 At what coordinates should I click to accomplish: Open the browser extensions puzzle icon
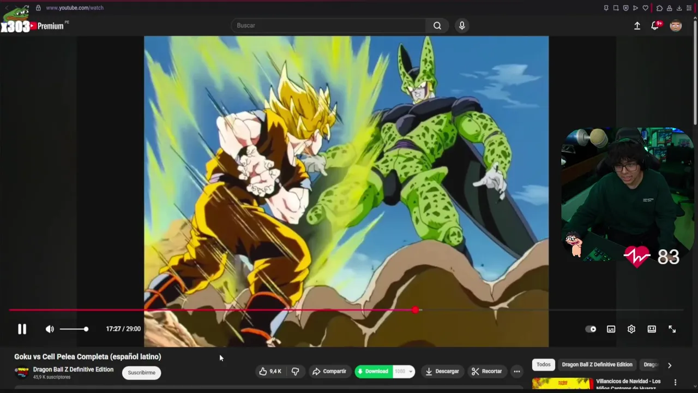[659, 8]
